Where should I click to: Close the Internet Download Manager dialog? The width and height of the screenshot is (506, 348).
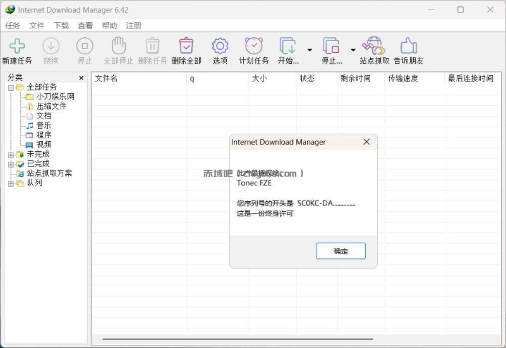tap(366, 142)
